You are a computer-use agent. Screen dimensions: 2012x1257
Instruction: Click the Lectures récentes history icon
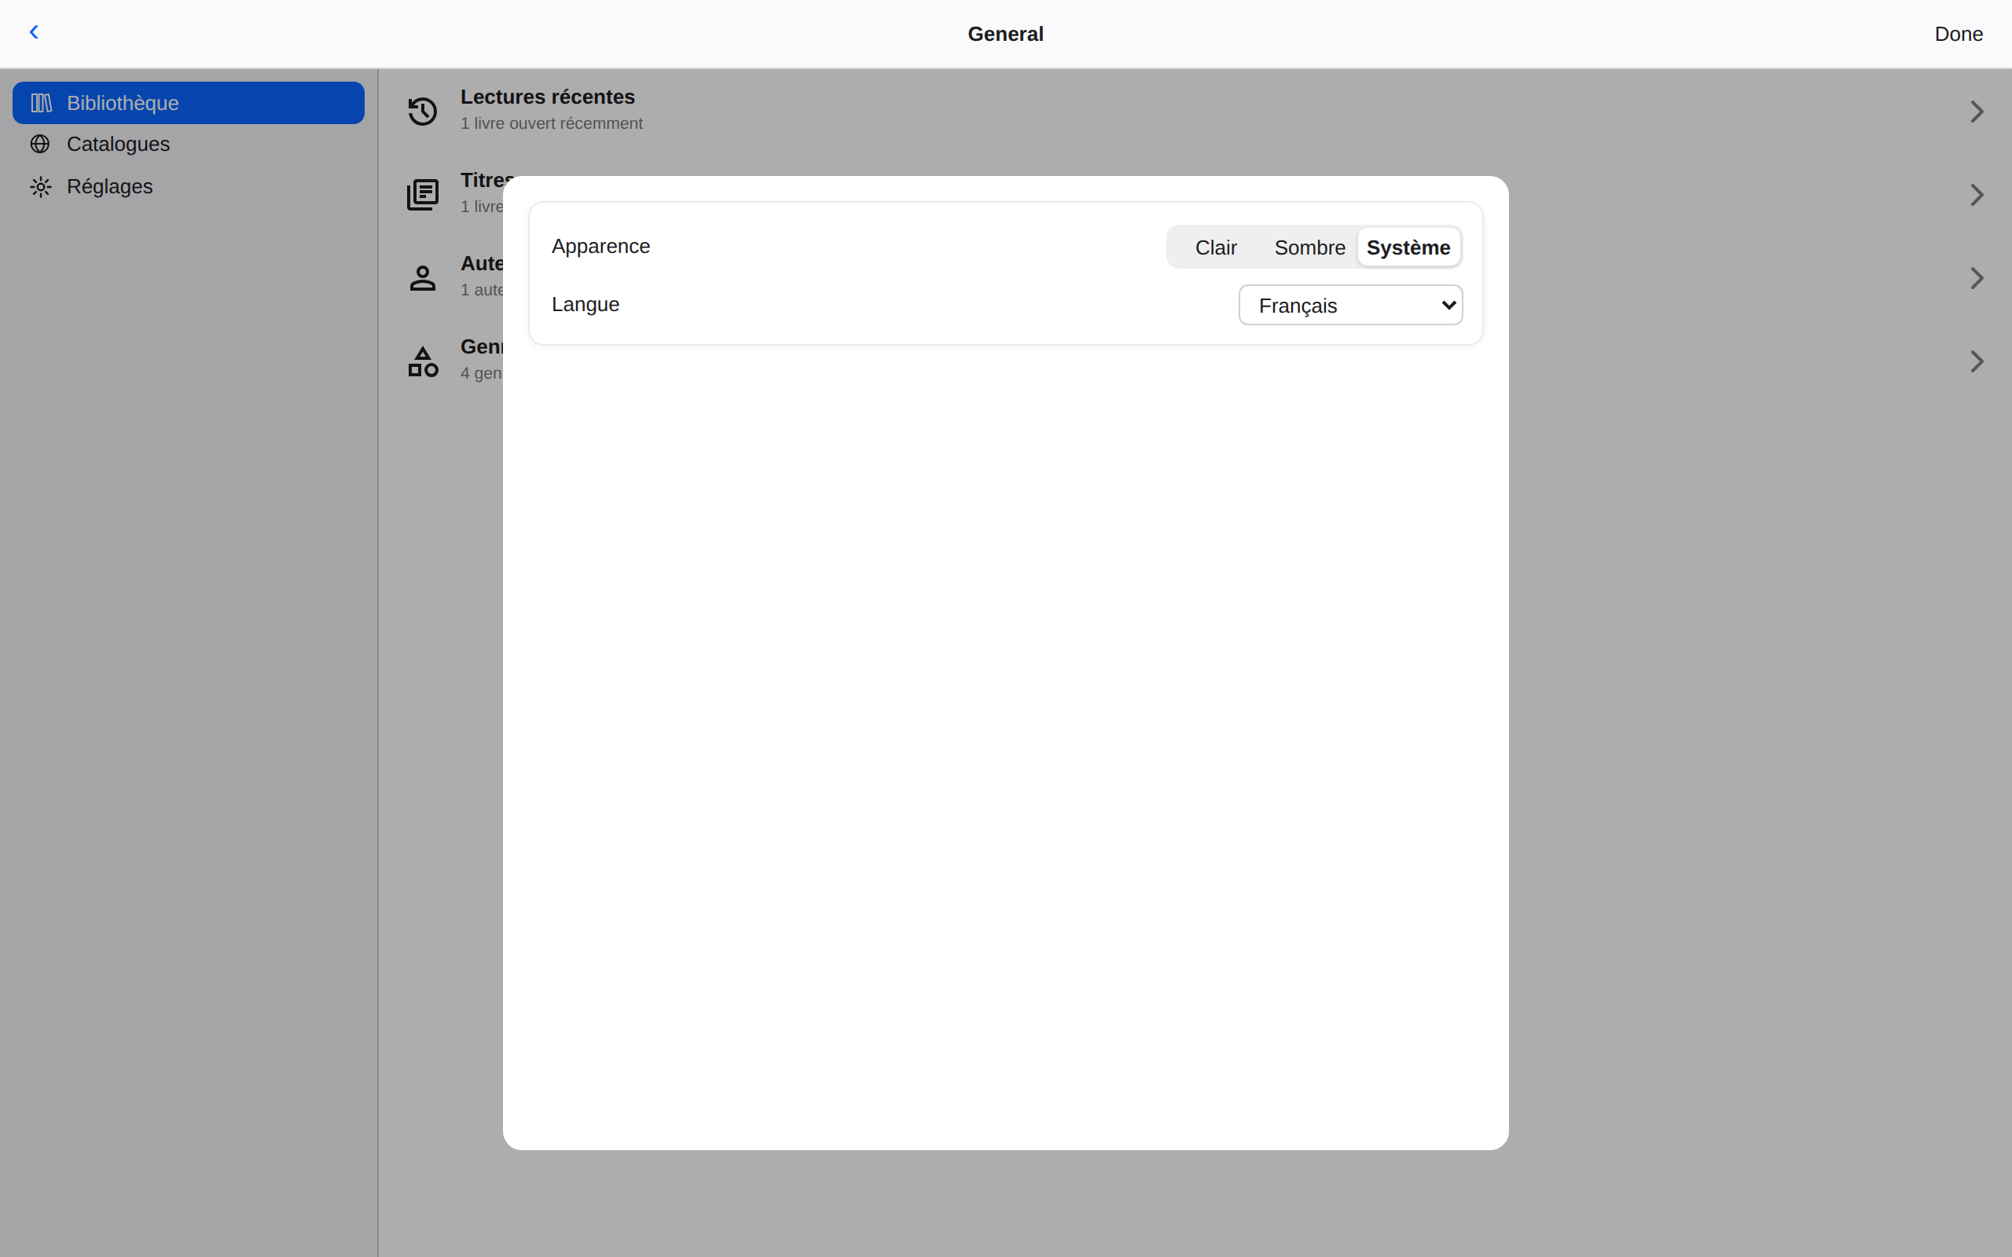(422, 112)
